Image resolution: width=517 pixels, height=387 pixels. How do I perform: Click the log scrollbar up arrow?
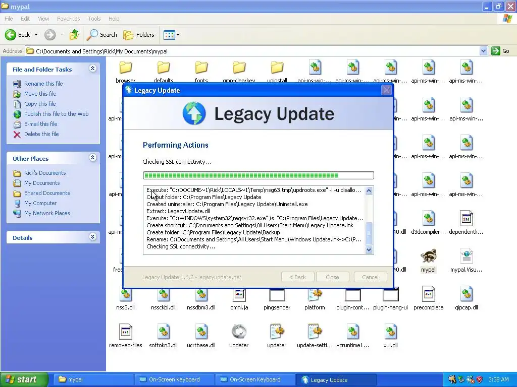click(x=369, y=190)
